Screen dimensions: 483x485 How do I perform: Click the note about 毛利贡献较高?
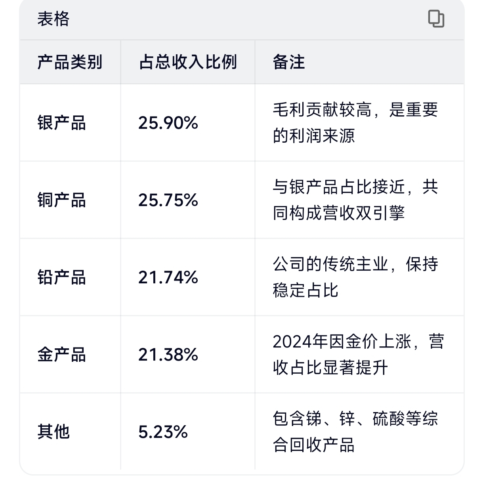point(355,123)
